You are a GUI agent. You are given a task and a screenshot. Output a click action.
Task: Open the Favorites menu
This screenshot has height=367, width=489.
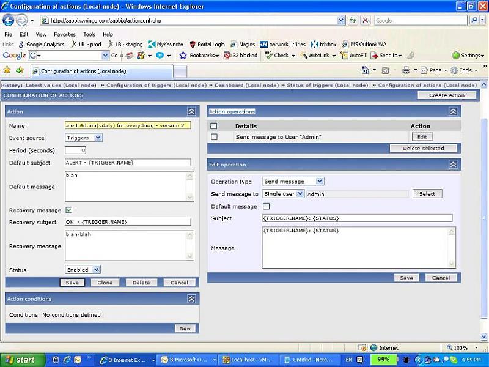(x=64, y=35)
